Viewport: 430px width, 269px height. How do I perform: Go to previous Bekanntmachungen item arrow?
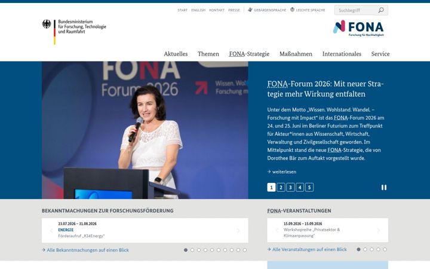[x=51, y=231]
